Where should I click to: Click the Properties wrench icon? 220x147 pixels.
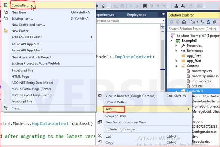183,46
